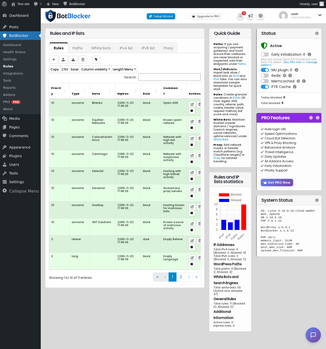Open Column visibility dropdown

[x=96, y=69]
